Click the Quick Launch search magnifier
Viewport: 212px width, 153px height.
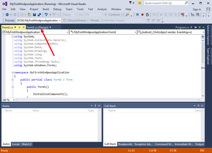coord(186,3)
